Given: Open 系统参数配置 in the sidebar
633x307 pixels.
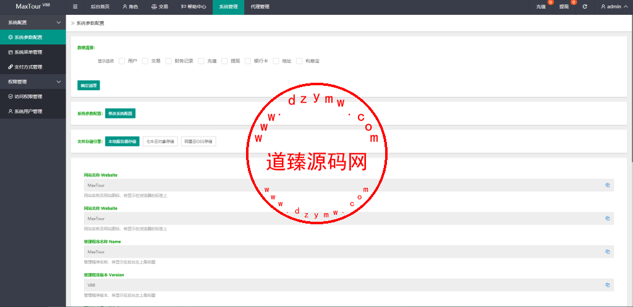Looking at the screenshot, I should coord(33,37).
